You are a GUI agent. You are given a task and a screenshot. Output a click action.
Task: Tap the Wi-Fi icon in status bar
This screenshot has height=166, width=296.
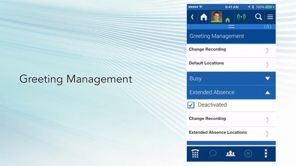(x=201, y=7)
